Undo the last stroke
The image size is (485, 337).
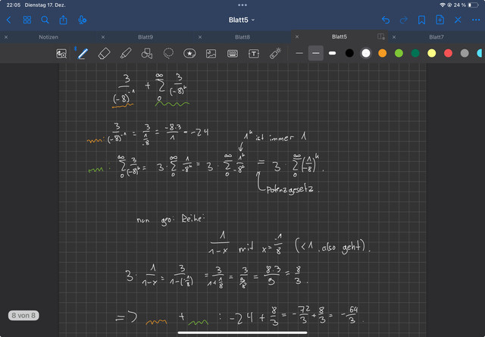[x=386, y=20]
